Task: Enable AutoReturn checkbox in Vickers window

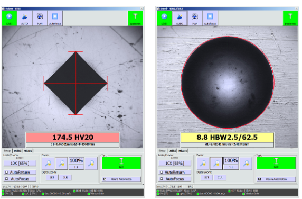Action: 20,172
